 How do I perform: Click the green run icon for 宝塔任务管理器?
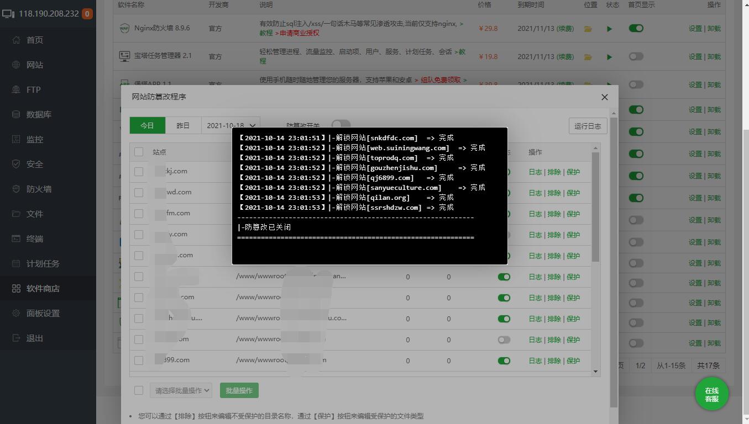click(609, 56)
